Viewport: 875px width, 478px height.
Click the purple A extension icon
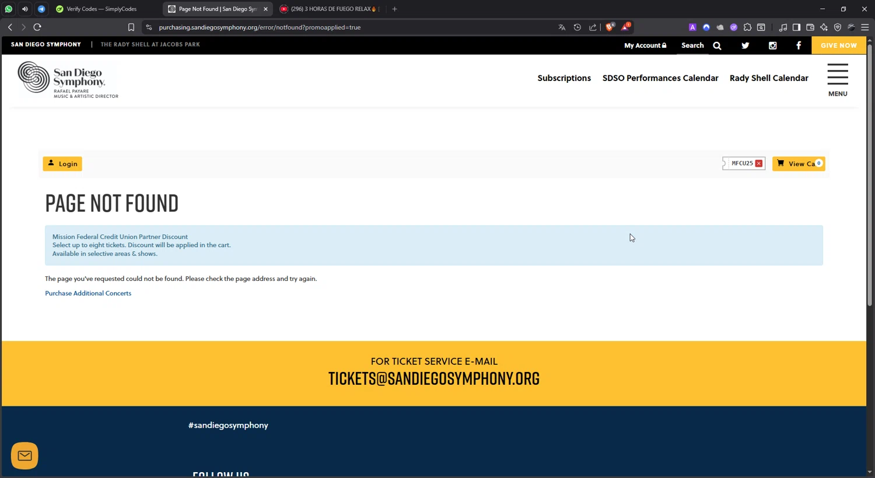(692, 27)
